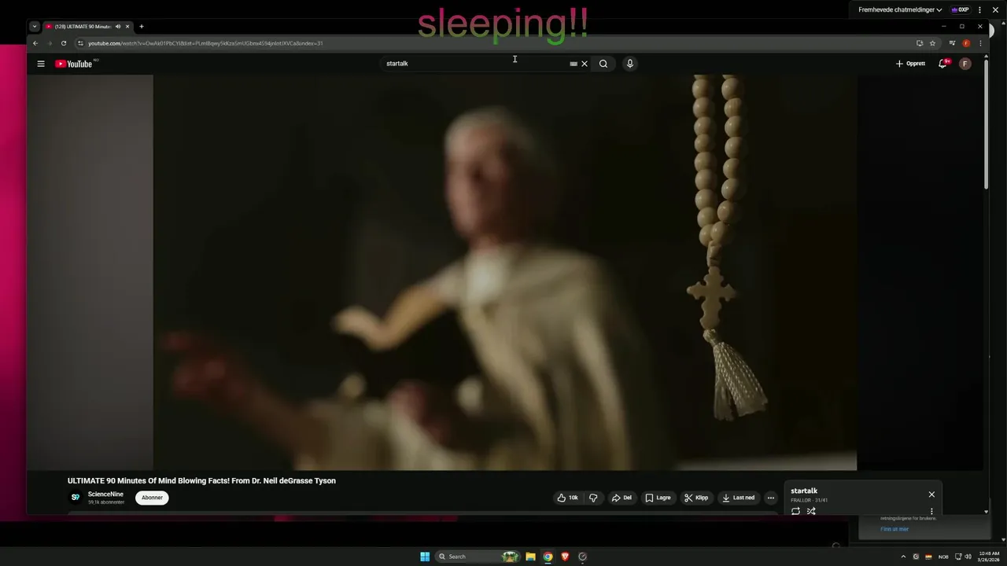This screenshot has width=1007, height=566.
Task: Open the ScienceNine channel avatar
Action: coord(76,498)
